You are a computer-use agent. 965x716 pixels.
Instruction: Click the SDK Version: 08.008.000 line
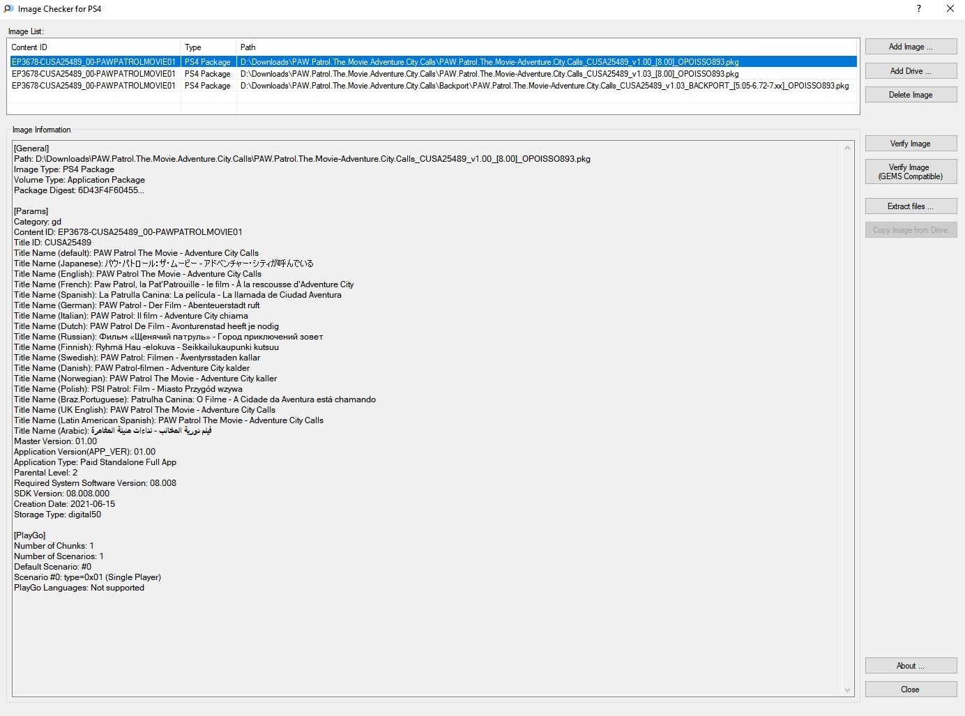pyautogui.click(x=61, y=494)
